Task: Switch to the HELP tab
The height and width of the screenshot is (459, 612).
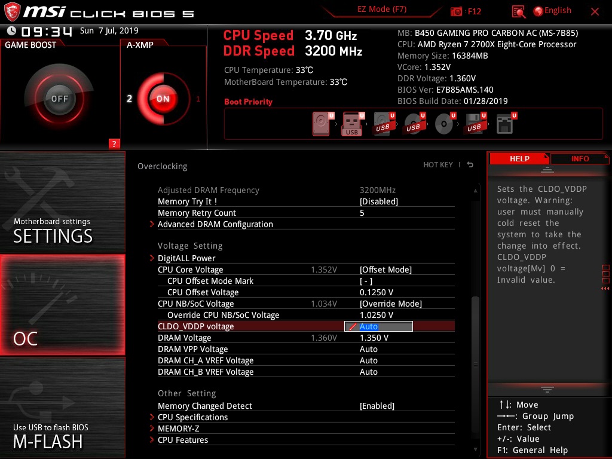Action: [519, 159]
